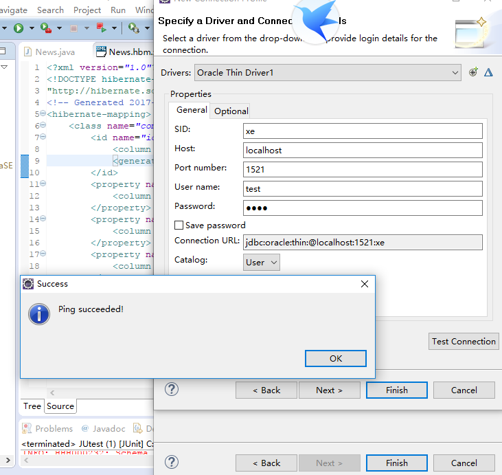Open the Project menu
This screenshot has height=475, width=502.
pyautogui.click(x=87, y=10)
